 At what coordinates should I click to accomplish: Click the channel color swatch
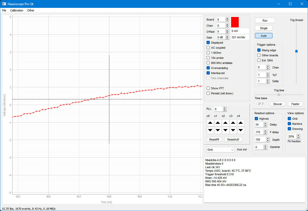235,22
